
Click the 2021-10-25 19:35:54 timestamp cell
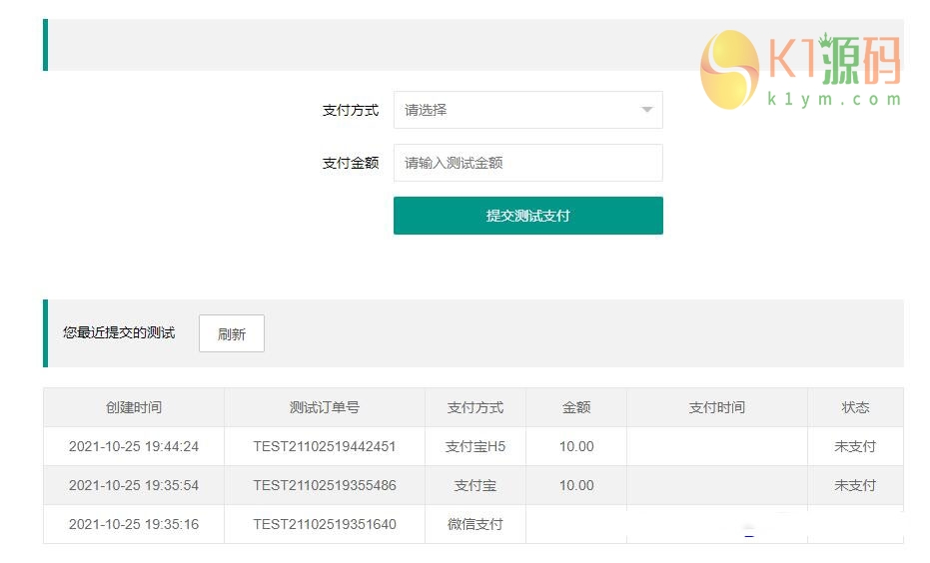134,485
